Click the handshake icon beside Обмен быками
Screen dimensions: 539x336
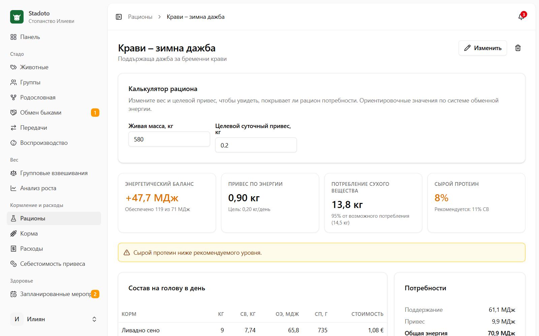pyautogui.click(x=13, y=113)
